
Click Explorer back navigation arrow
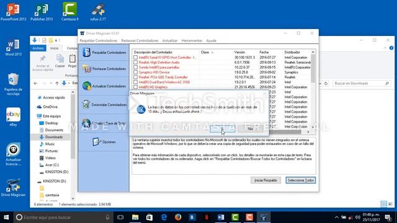coord(35,83)
